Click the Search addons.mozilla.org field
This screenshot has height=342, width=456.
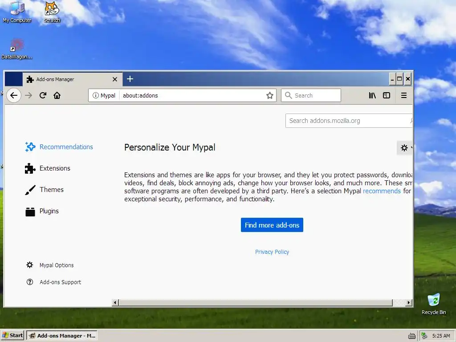[x=349, y=121]
